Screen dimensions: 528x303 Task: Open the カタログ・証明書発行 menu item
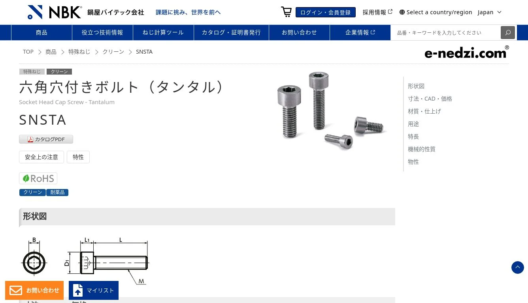pos(231,32)
